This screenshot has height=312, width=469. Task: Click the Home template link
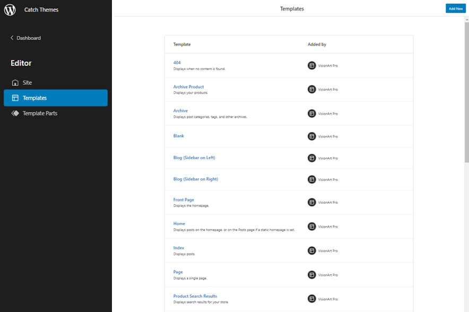(179, 223)
